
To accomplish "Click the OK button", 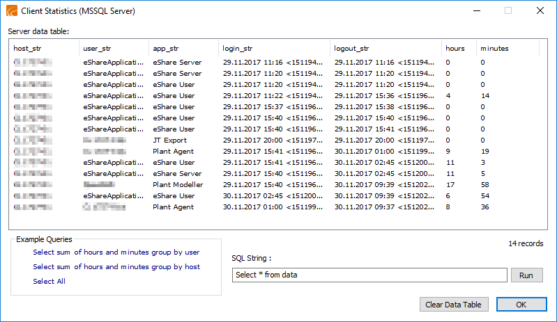I will tap(521, 305).
